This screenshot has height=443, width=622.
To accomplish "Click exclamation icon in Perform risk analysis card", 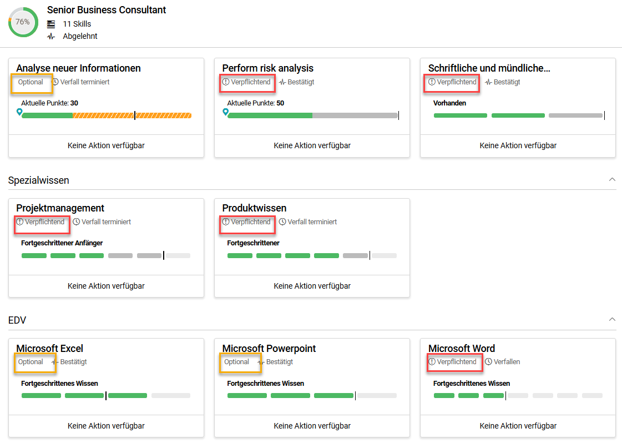I will [226, 82].
